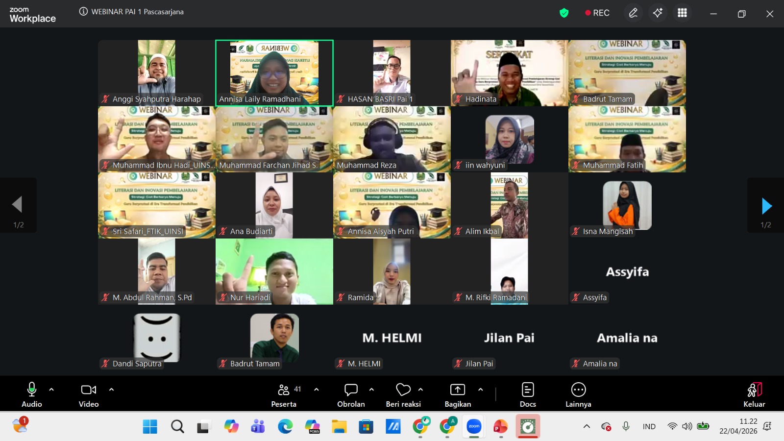Click Bagikan to share screen
The width and height of the screenshot is (784, 441).
click(457, 395)
